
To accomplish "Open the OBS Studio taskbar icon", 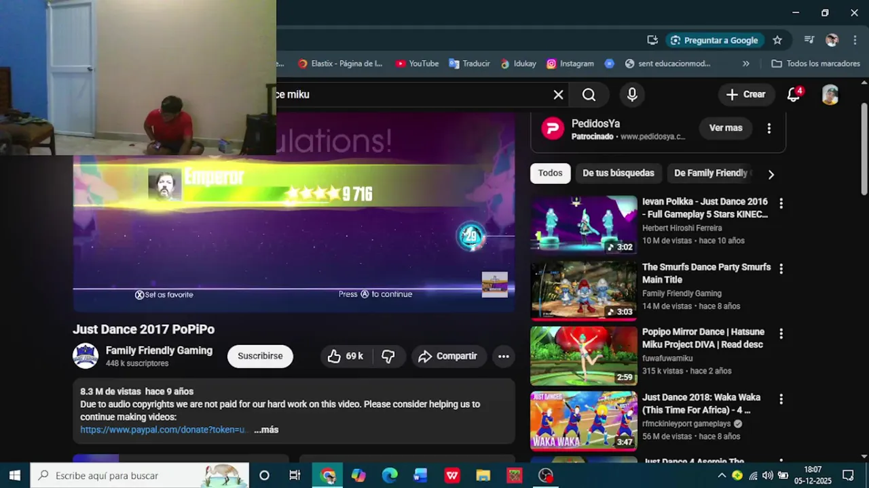I will click(x=546, y=476).
